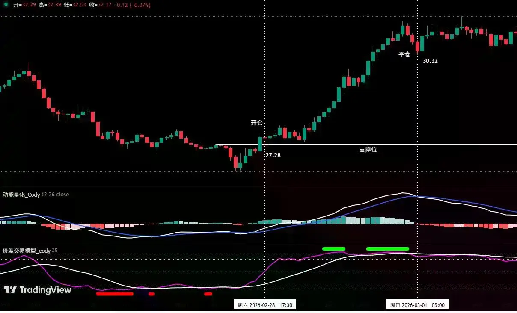Screen dimensions: 517x313
Task: Click the change value −0.12 (−0.37%)
Action: (132, 5)
